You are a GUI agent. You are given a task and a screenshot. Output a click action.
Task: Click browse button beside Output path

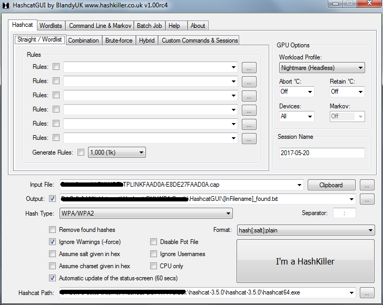coord(367,199)
